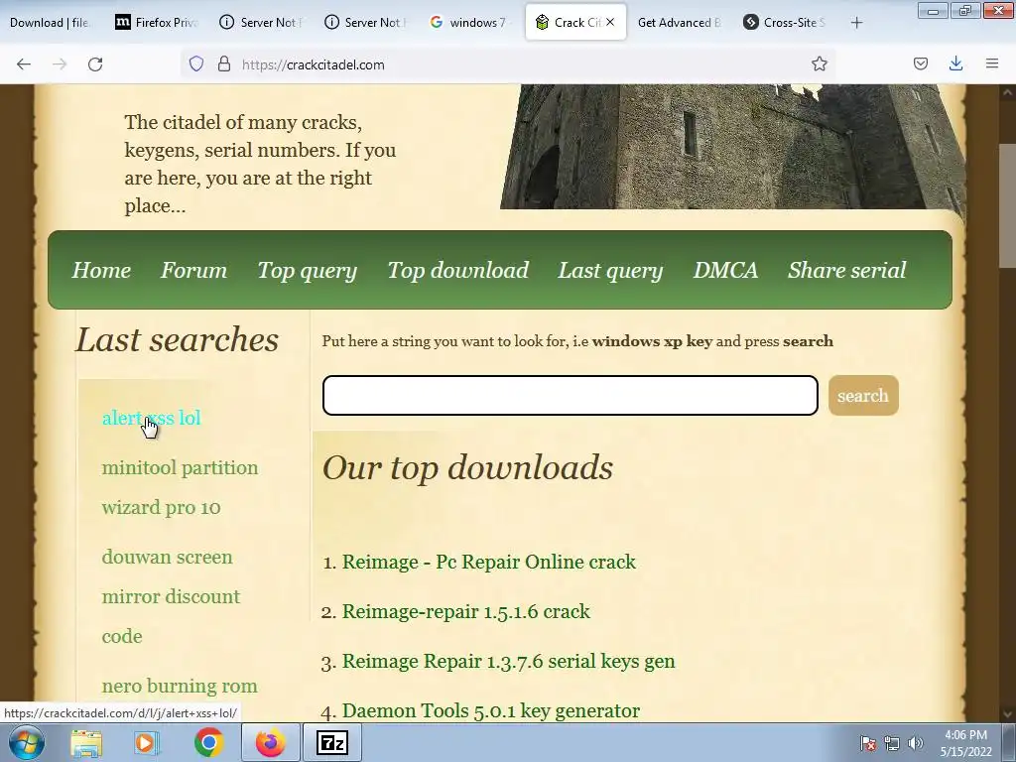Open 'Reimage-repair 1.5.1.6 crack' link
Image resolution: width=1016 pixels, height=762 pixels.
(x=466, y=611)
